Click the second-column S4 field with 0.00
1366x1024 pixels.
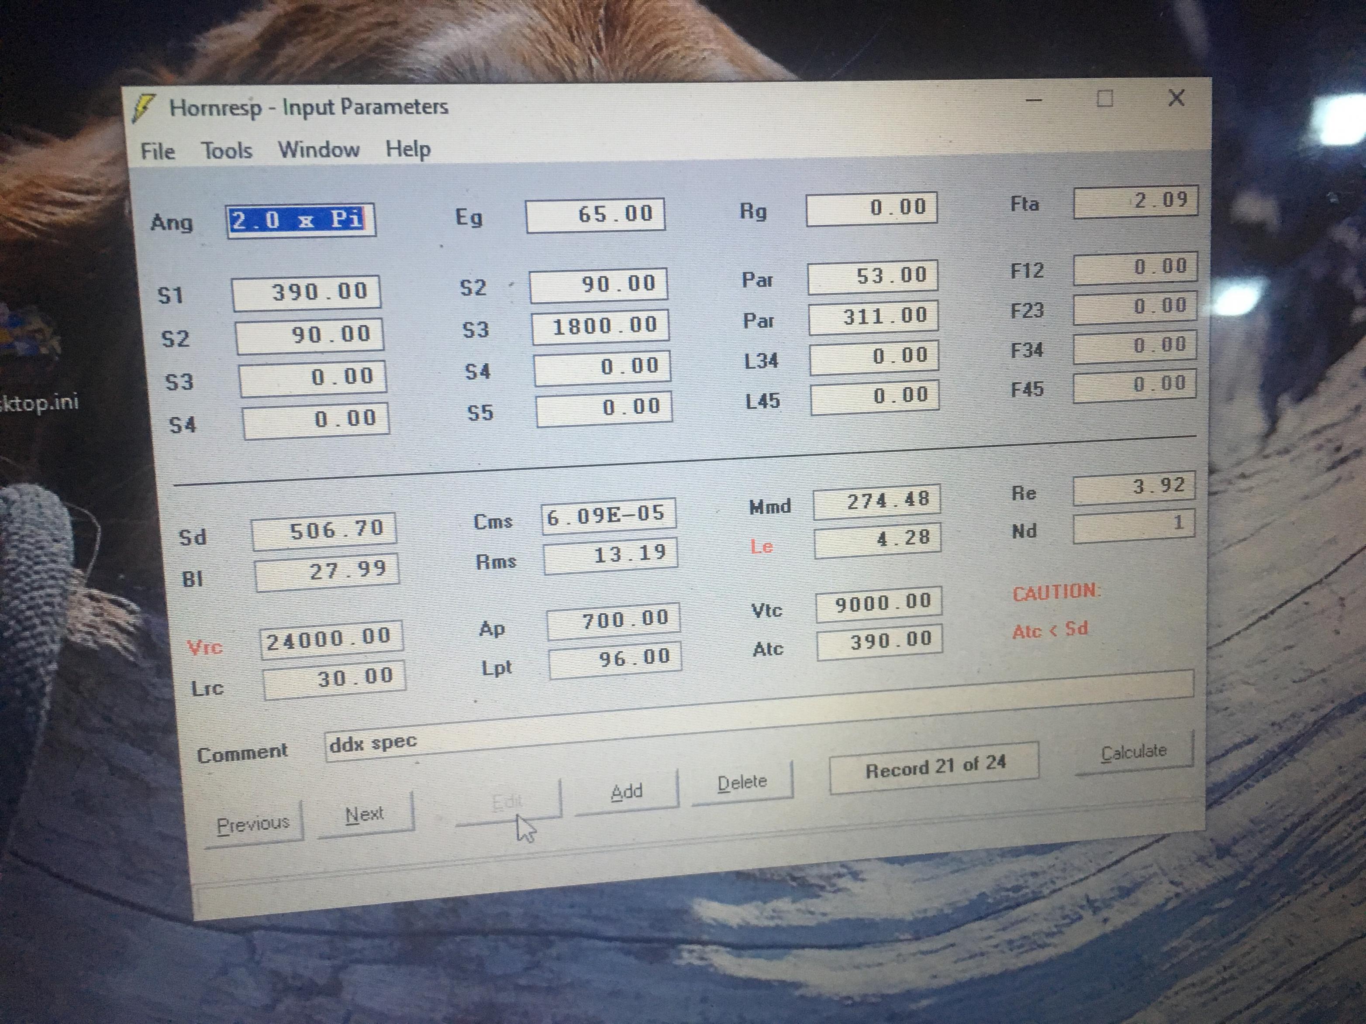[603, 368]
